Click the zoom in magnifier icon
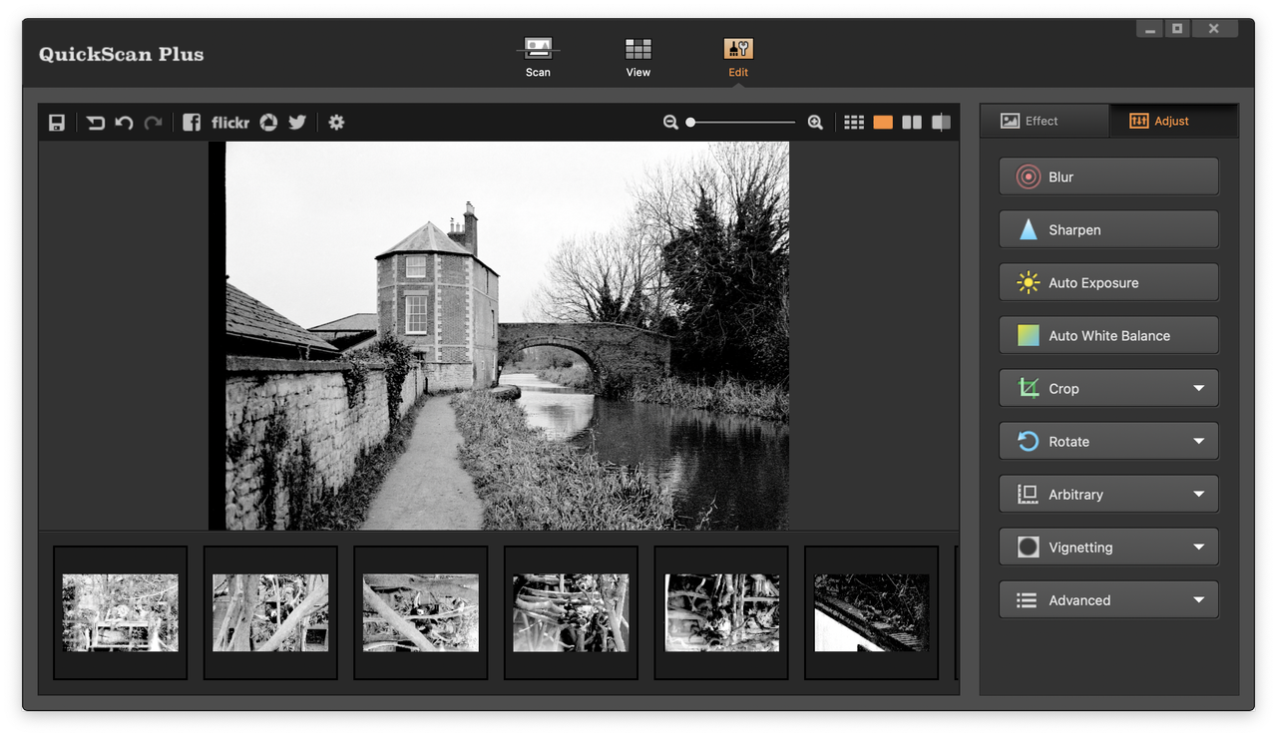This screenshot has width=1277, height=737. (815, 122)
